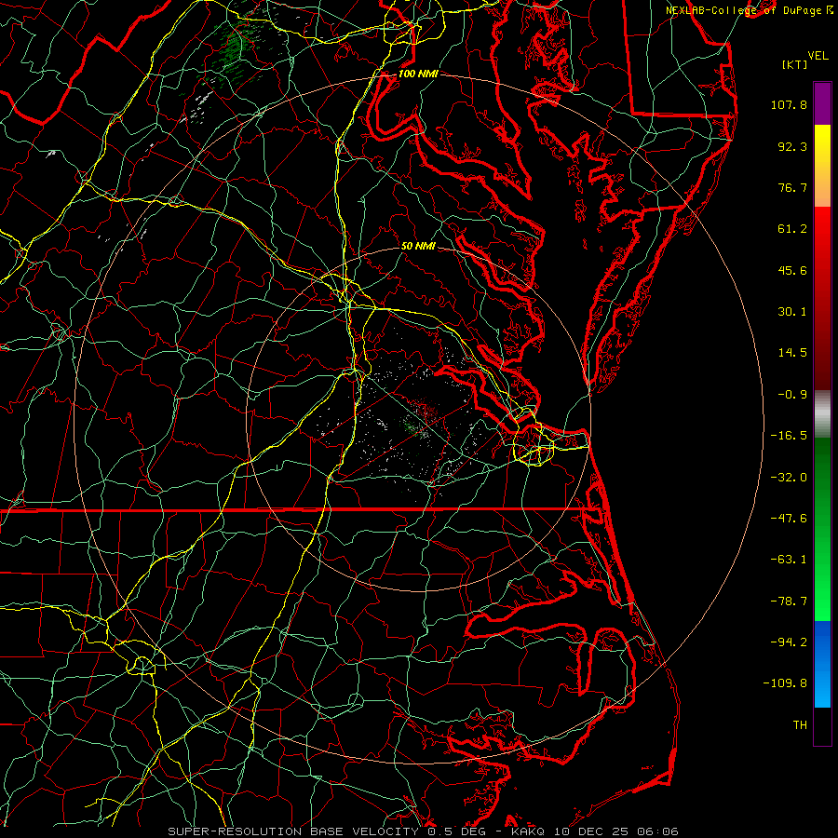The width and height of the screenshot is (838, 838).
Task: Select the 92.3 velocity scale label
Action: pos(792,146)
